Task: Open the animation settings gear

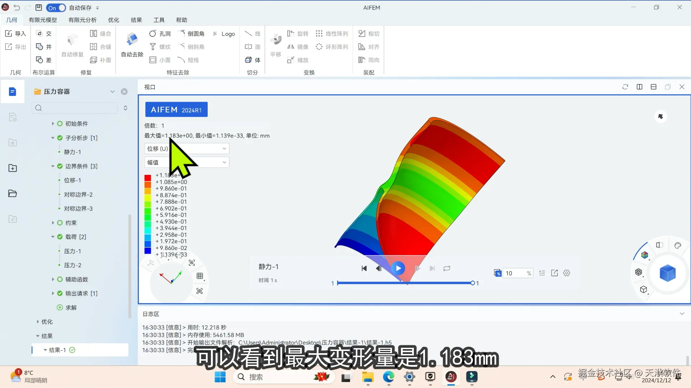Action: [x=566, y=273]
